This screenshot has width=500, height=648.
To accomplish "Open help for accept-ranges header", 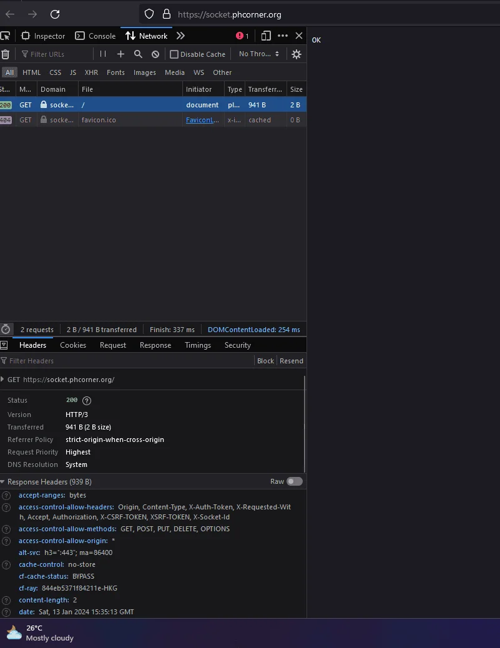I will pyautogui.click(x=6, y=495).
